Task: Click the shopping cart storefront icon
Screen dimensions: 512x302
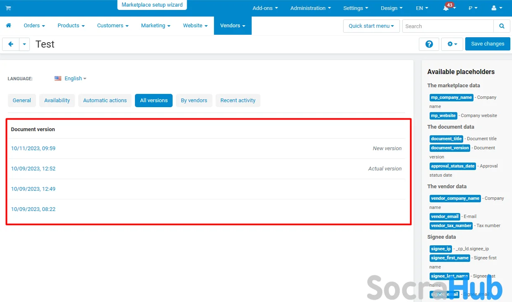Action: click(8, 8)
